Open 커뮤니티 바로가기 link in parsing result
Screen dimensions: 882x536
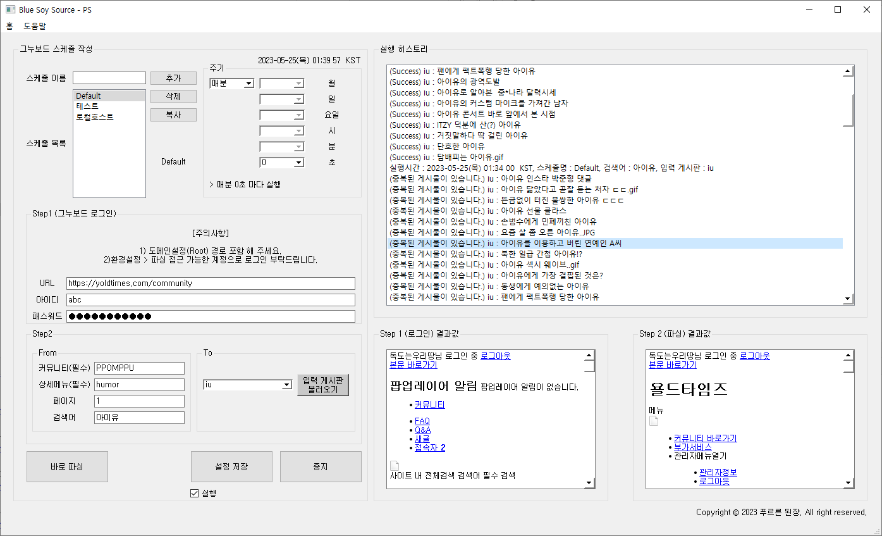tap(705, 438)
